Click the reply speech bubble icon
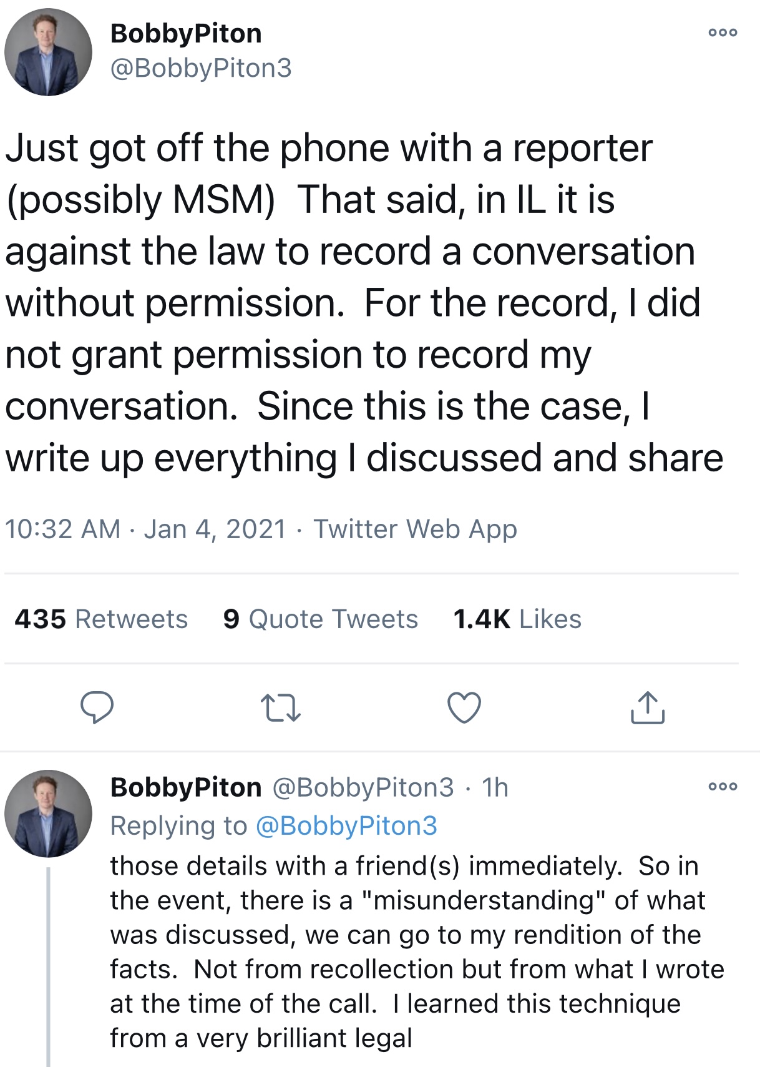Viewport: 760px width, 1067px height. [x=97, y=707]
